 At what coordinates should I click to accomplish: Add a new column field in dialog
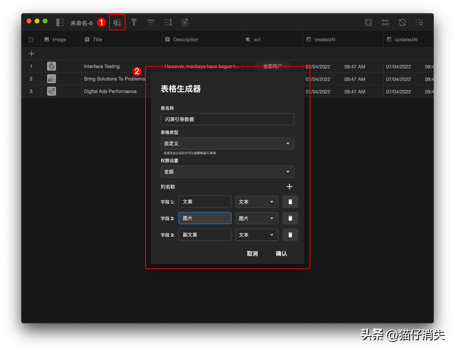(289, 187)
